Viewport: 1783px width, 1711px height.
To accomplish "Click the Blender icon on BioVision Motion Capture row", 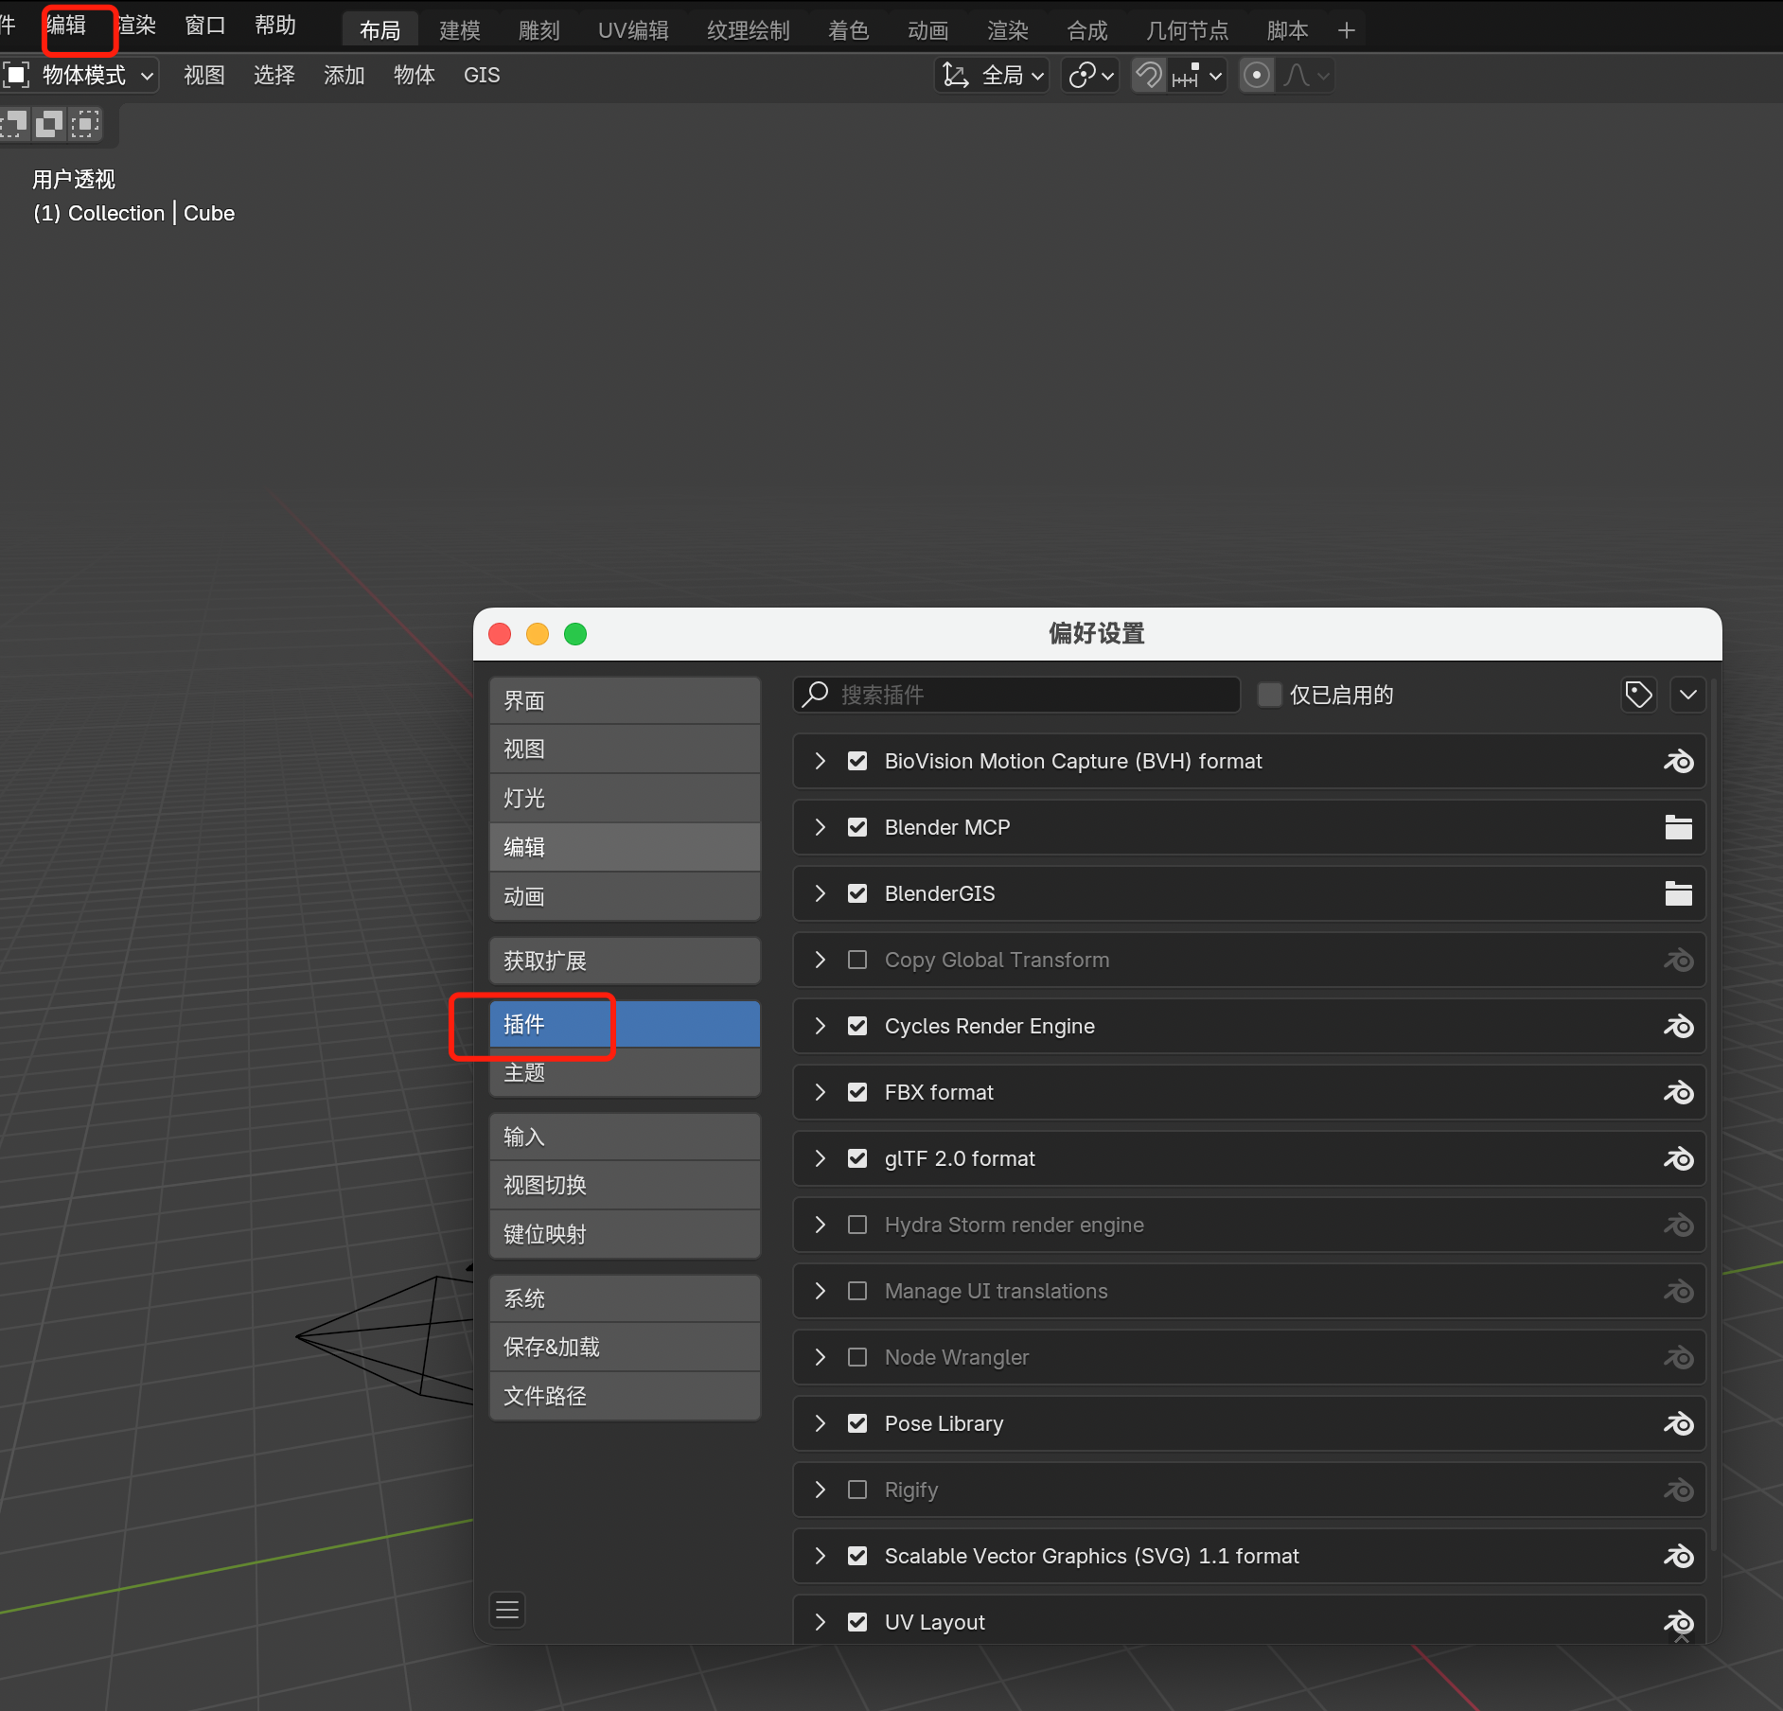I will click(1678, 761).
